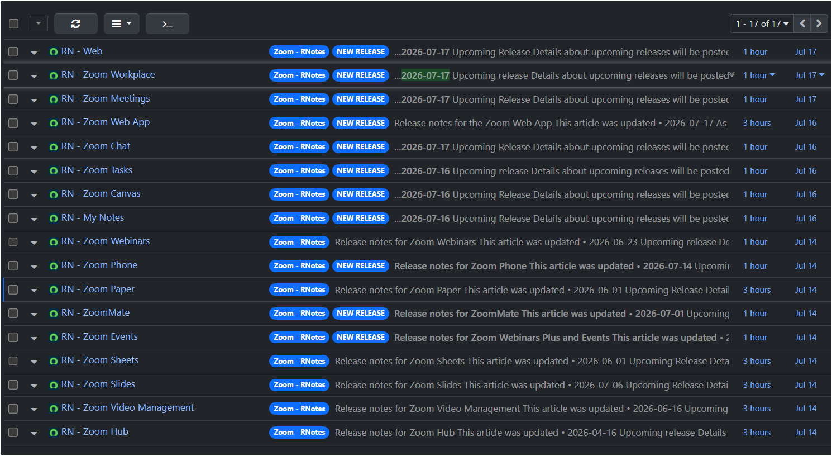Tick the select-all checkbox in the toolbar
Viewport: 832px width, 456px height.
[x=14, y=23]
